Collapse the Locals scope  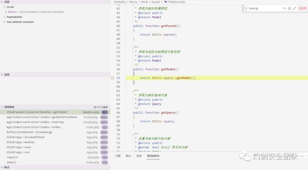(x=4, y=7)
